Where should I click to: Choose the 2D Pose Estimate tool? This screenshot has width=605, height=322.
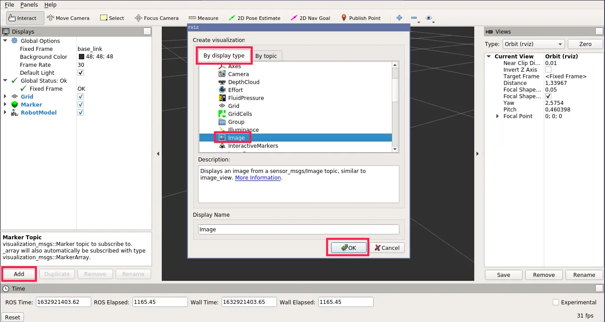tap(255, 18)
